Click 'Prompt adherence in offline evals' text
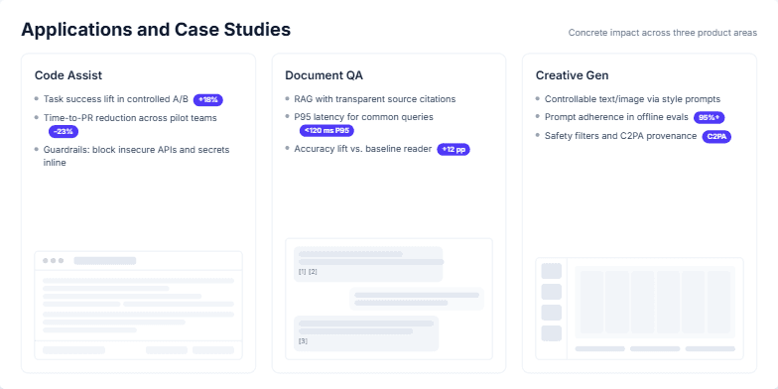This screenshot has height=389, width=778. coord(616,117)
